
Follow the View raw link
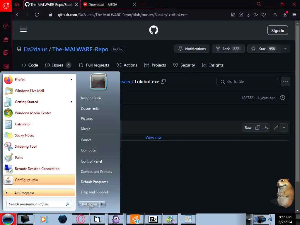pos(154,137)
